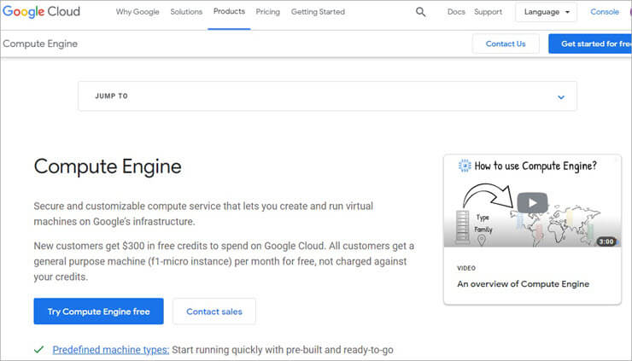Click the green checkmark beside Predefined machine types
The width and height of the screenshot is (632, 361).
[x=38, y=350]
